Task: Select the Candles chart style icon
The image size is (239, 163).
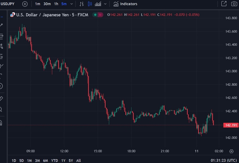Action: click(x=90, y=4)
